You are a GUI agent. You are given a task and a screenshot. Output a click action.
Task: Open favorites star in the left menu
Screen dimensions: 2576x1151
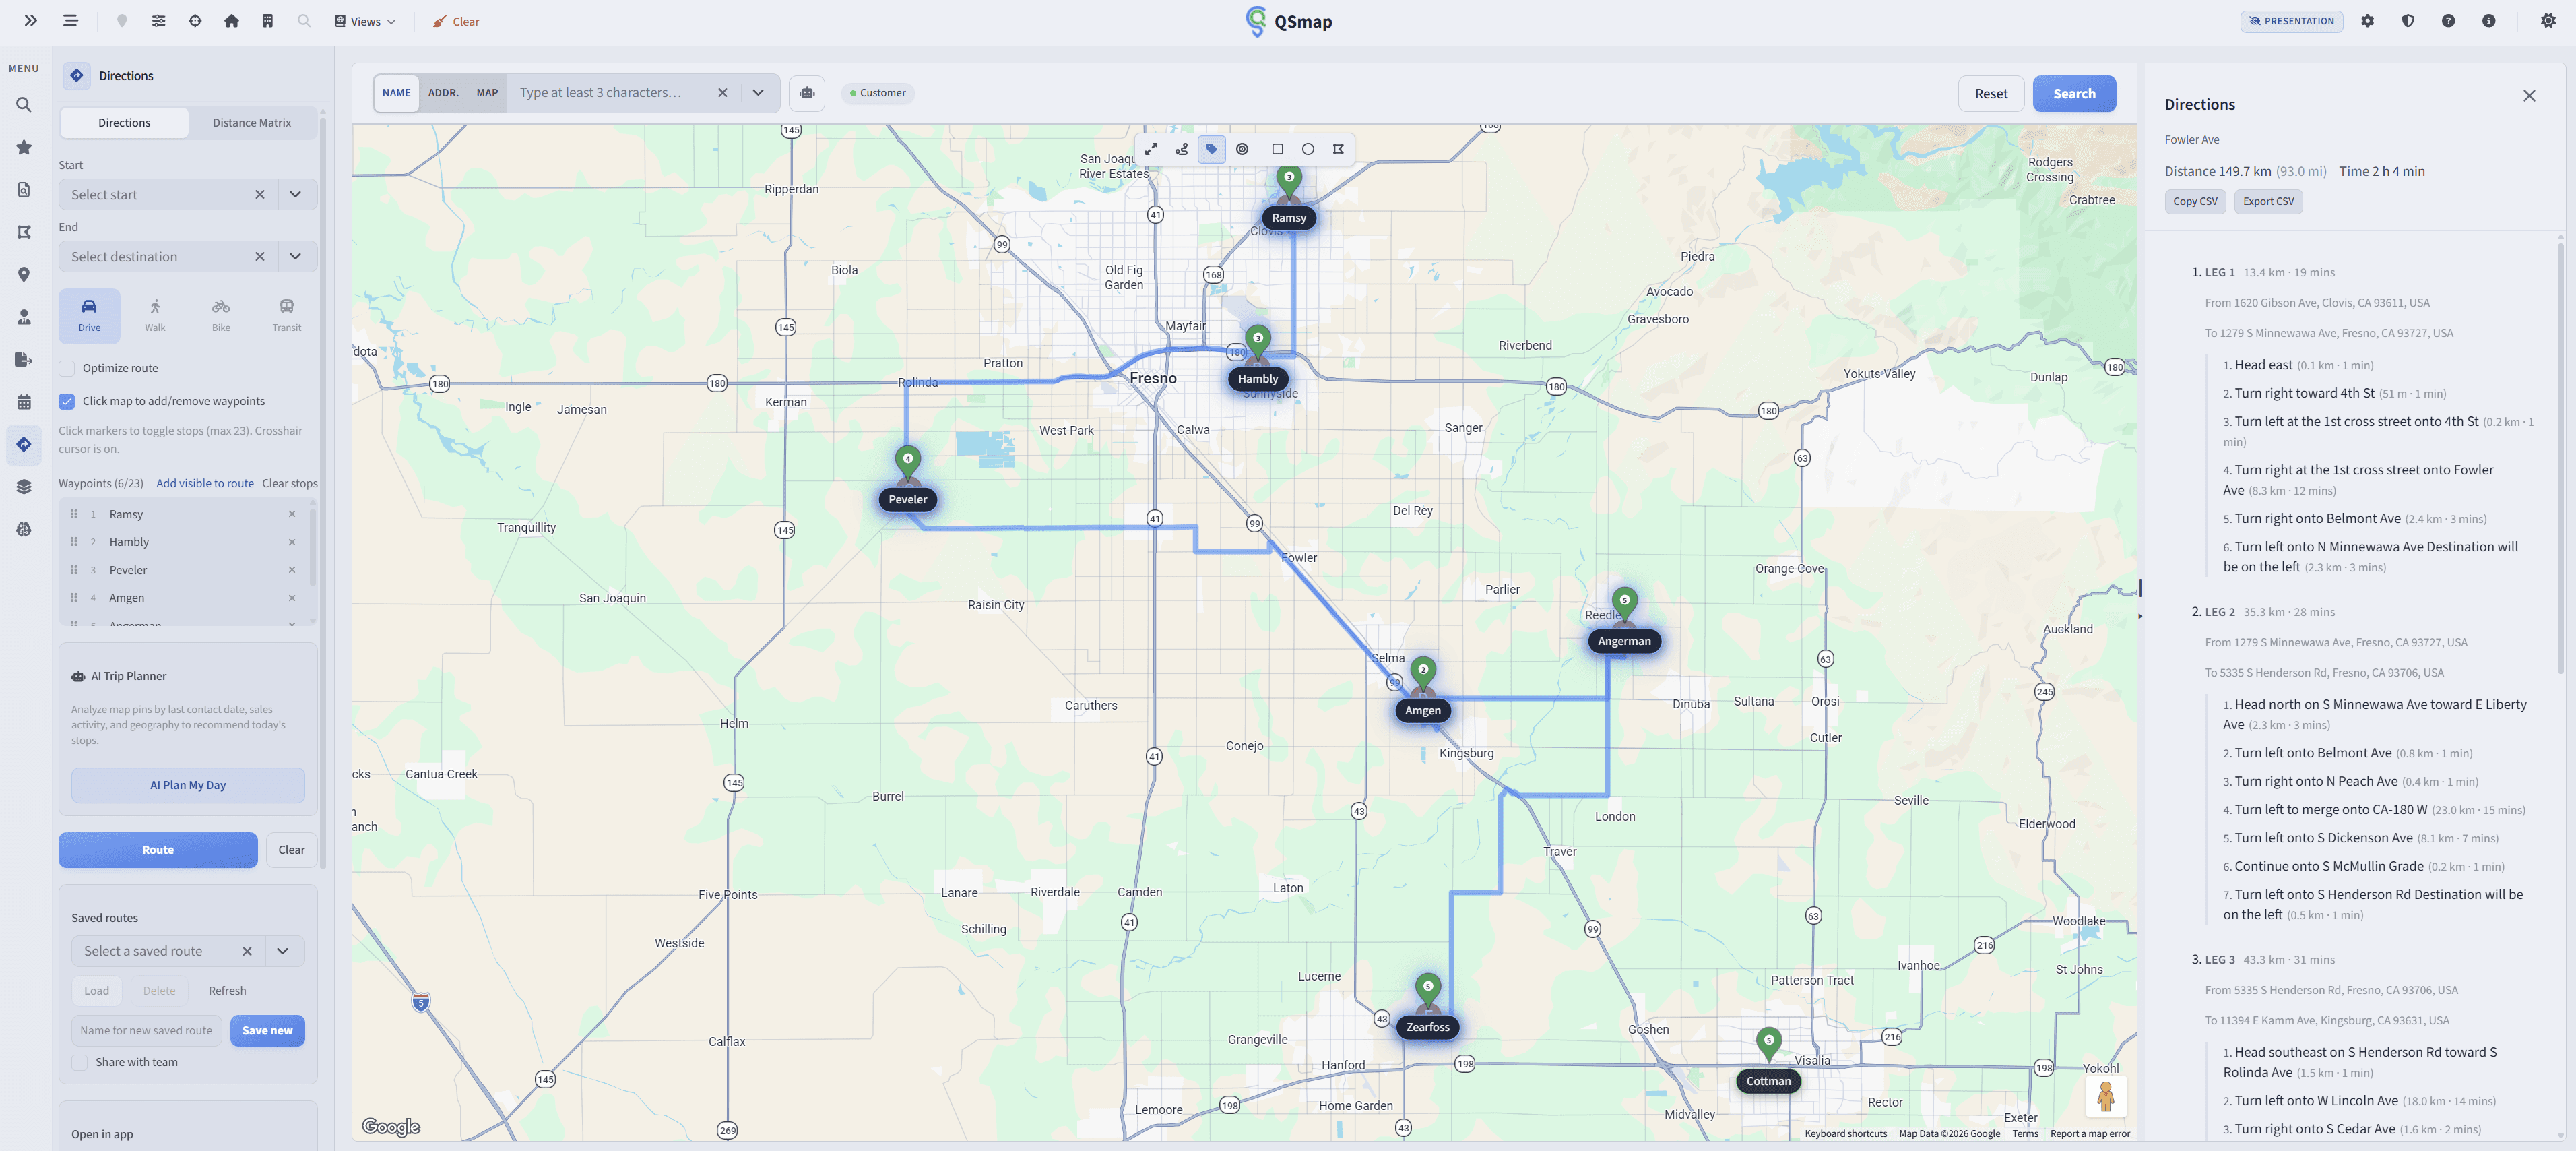(24, 147)
